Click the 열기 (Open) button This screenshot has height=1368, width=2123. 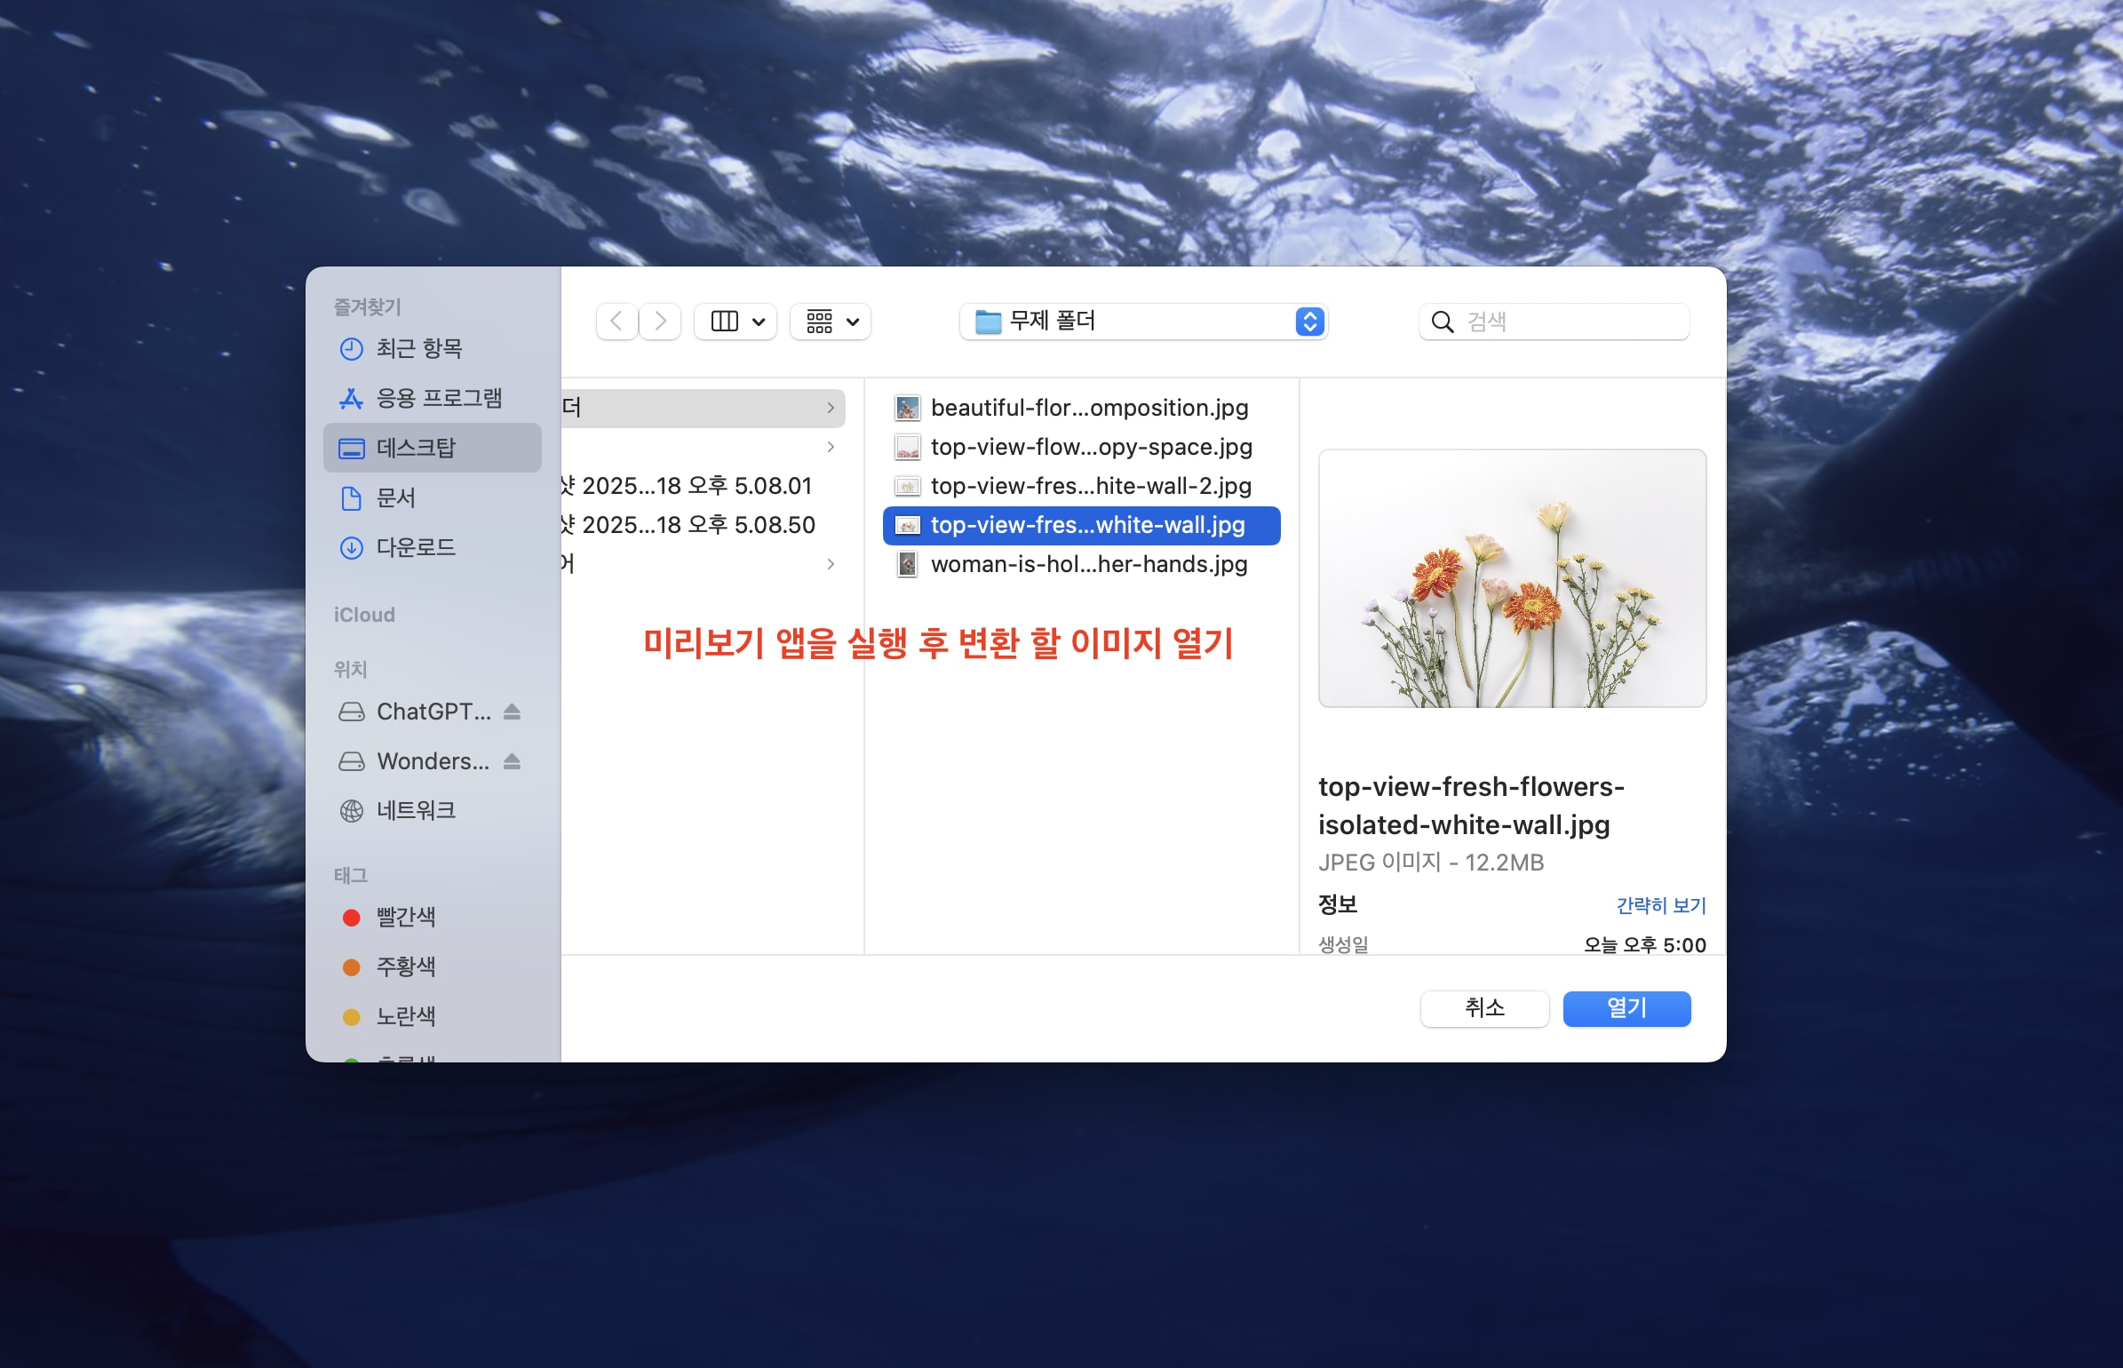(x=1626, y=1008)
